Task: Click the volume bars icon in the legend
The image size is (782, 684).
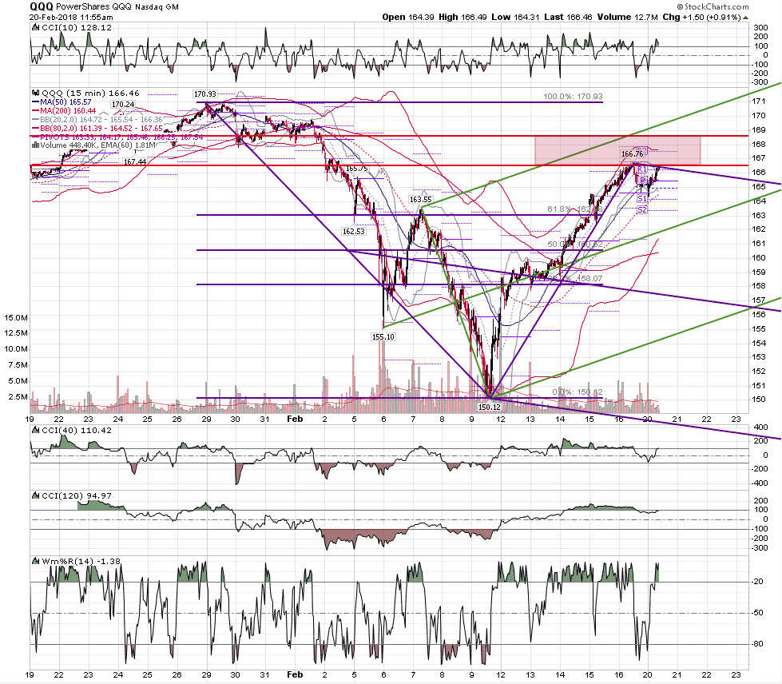Action: (35, 145)
